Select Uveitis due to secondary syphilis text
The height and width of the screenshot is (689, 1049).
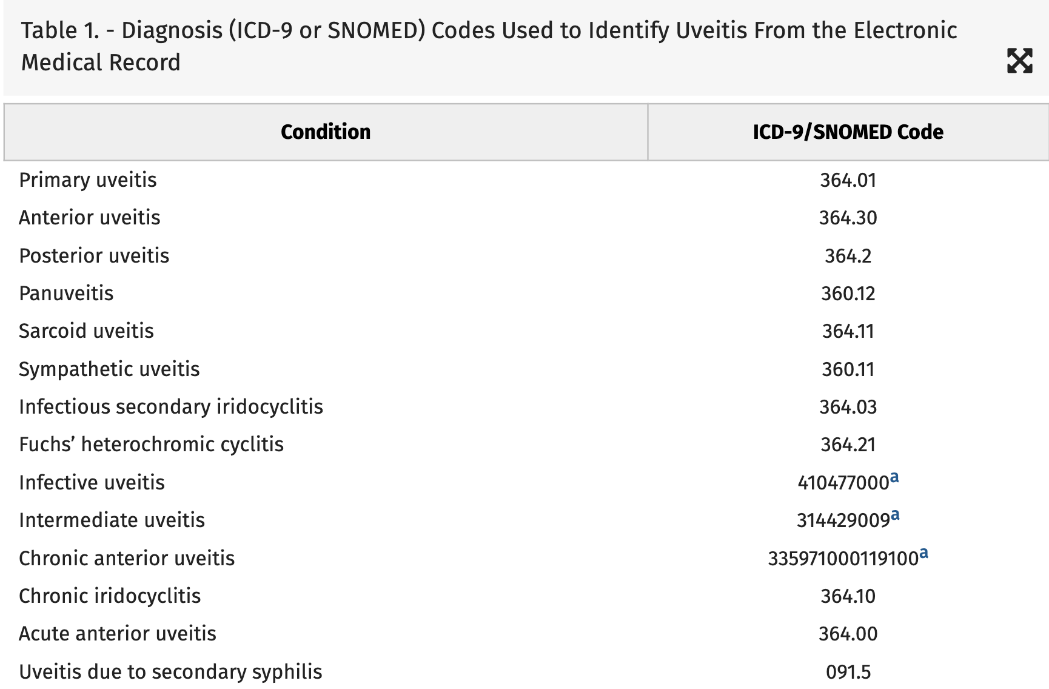pyautogui.click(x=170, y=671)
